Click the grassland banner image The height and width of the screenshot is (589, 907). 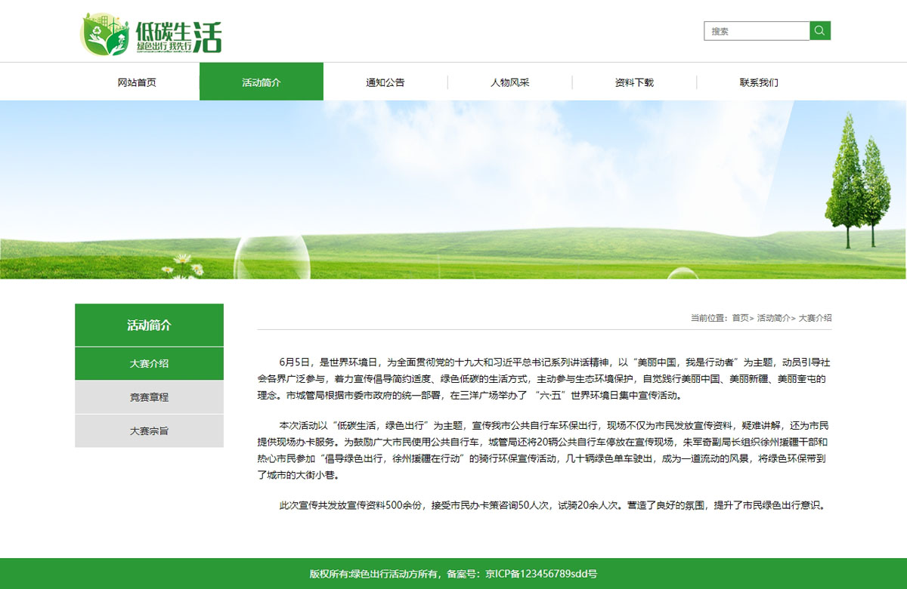(453, 190)
